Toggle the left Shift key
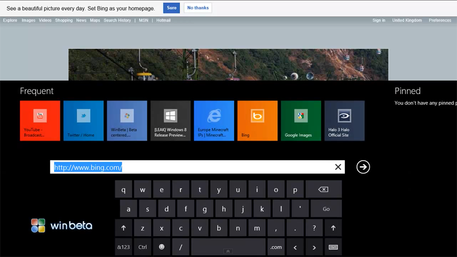This screenshot has width=457, height=257. pos(124,228)
